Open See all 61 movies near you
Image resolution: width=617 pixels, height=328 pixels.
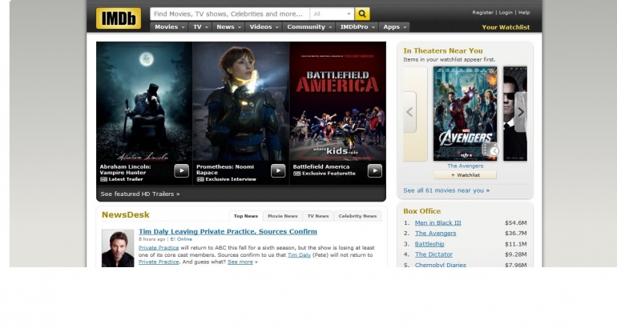click(446, 190)
